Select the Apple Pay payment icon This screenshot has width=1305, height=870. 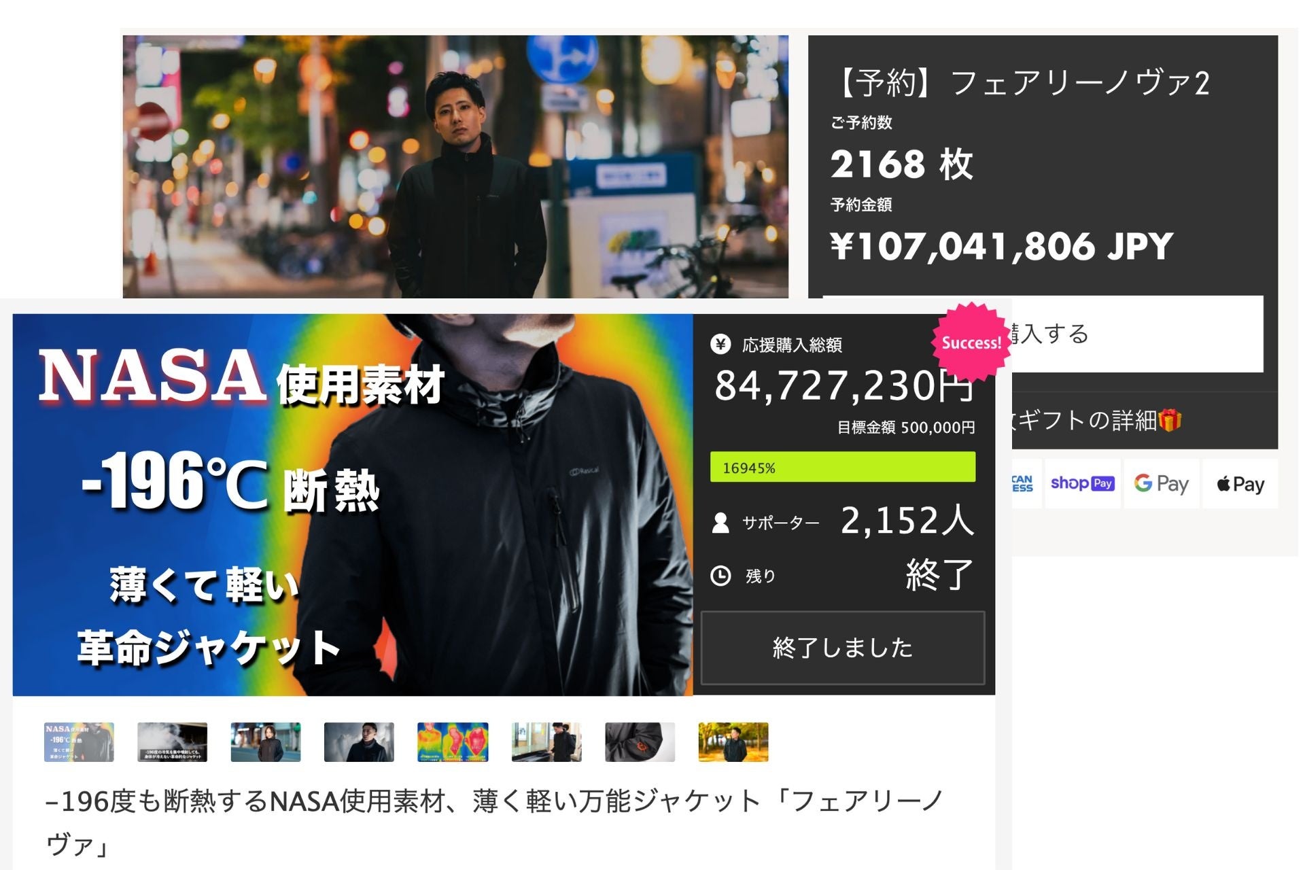pos(1240,483)
